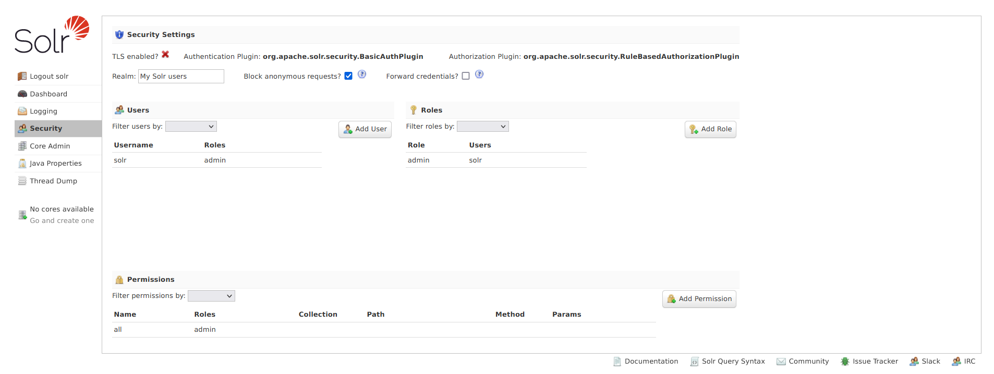Click solr user in the admin role row
Image resolution: width=994 pixels, height=374 pixels.
476,160
